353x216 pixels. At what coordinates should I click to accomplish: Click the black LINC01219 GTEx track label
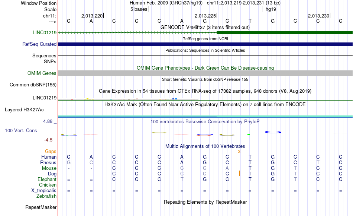click(44, 98)
